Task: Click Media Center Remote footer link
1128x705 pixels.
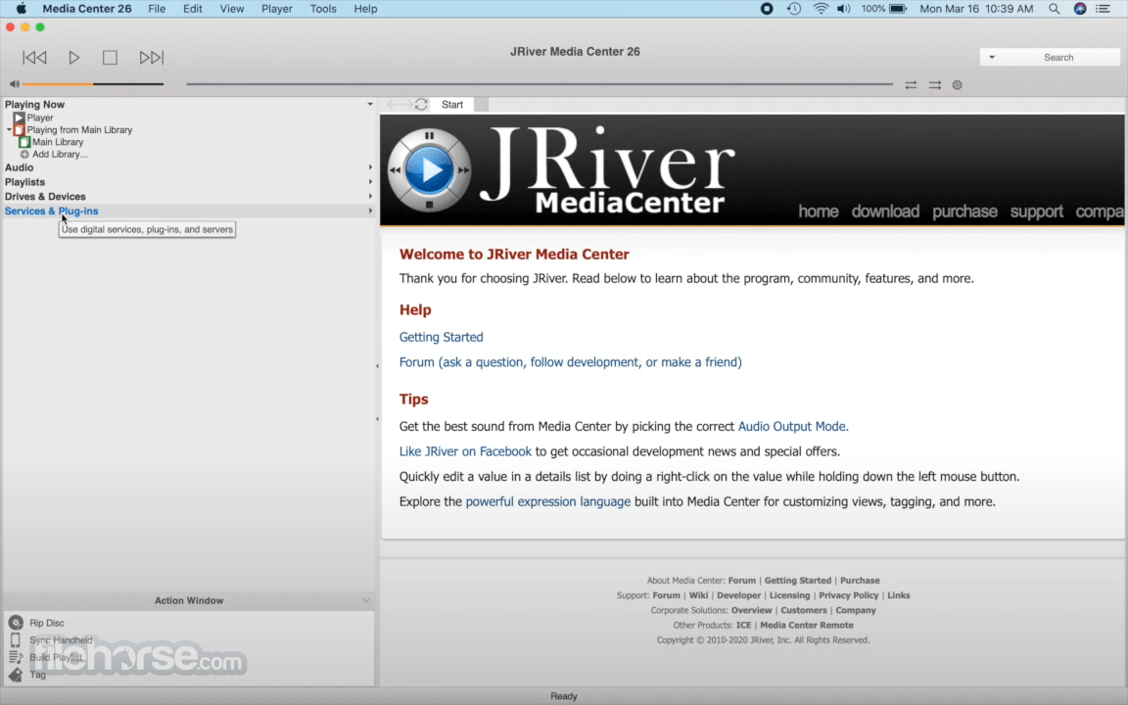Action: (807, 625)
